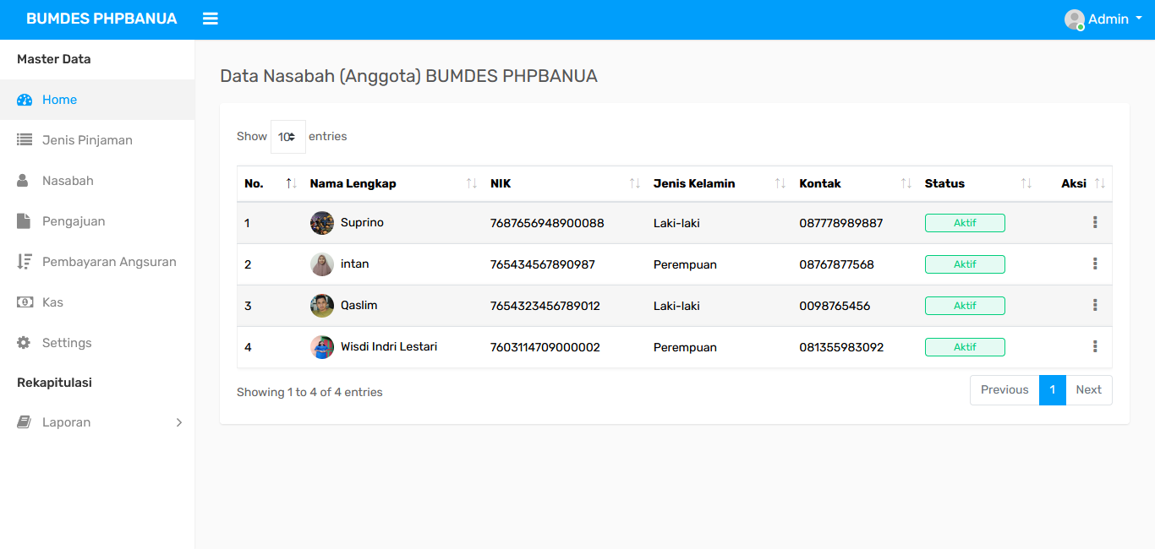Image resolution: width=1155 pixels, height=549 pixels.
Task: Open the three-dot action menu for Suprino
Action: [1095, 223]
